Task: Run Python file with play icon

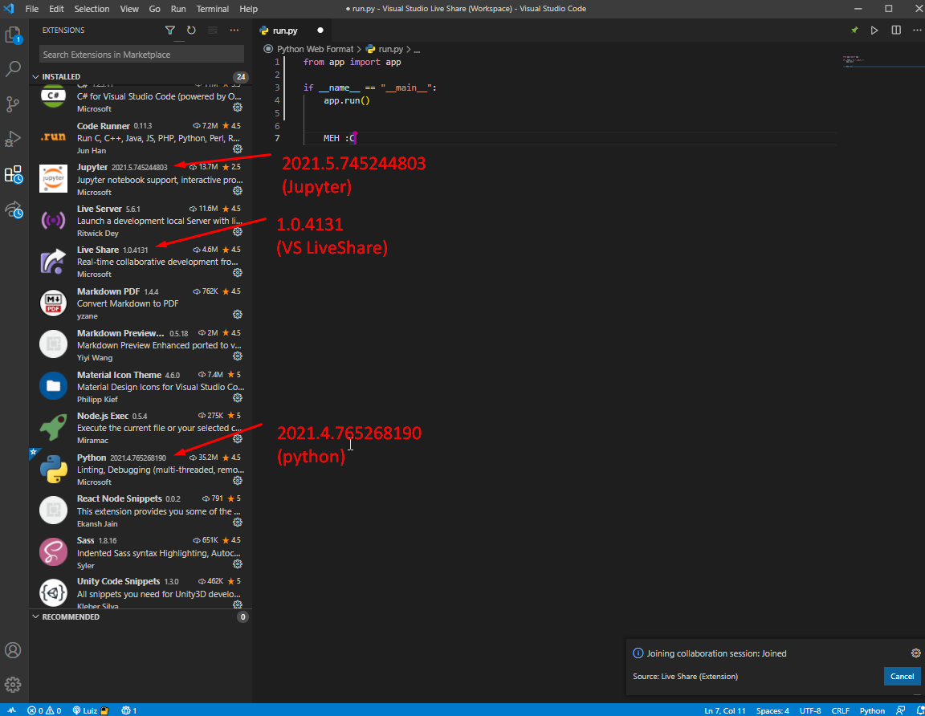Action: click(874, 30)
